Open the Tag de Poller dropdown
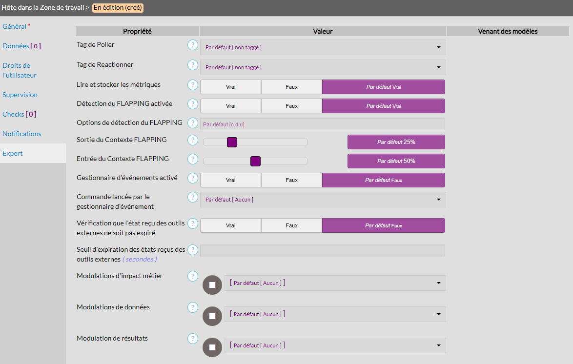 pos(323,47)
